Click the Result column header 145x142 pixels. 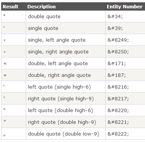[x=11, y=7]
